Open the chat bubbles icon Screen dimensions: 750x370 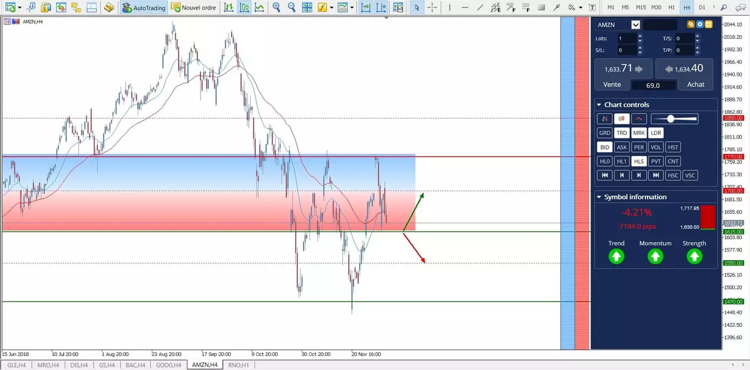(739, 8)
